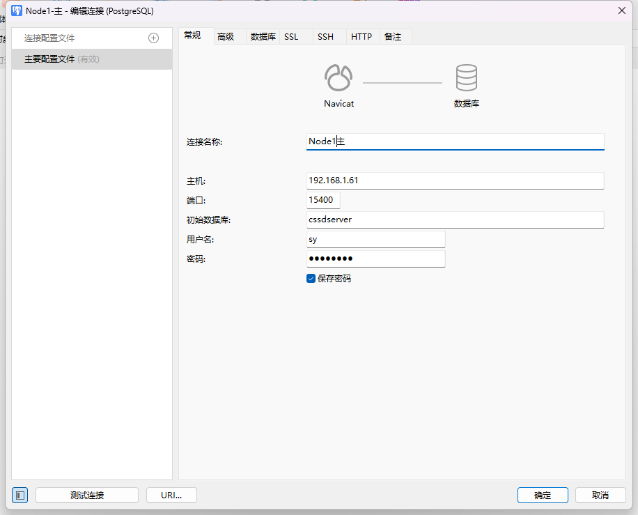The width and height of the screenshot is (638, 515).
Task: Close the edit connection dialog
Action: tap(622, 10)
